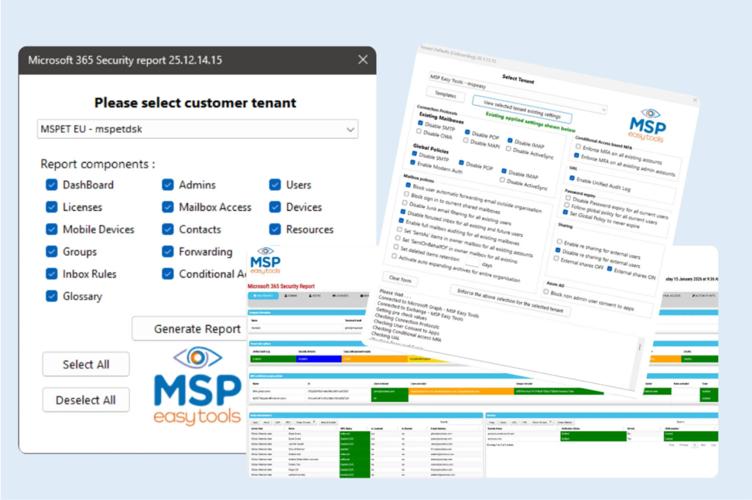This screenshot has width=752, height=500.
Task: Uncheck the Forwarding report component
Action: [x=168, y=252]
